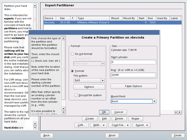187x140 pixels.
Task: Click the Delete partition button
Action: pyautogui.click(x=119, y=119)
